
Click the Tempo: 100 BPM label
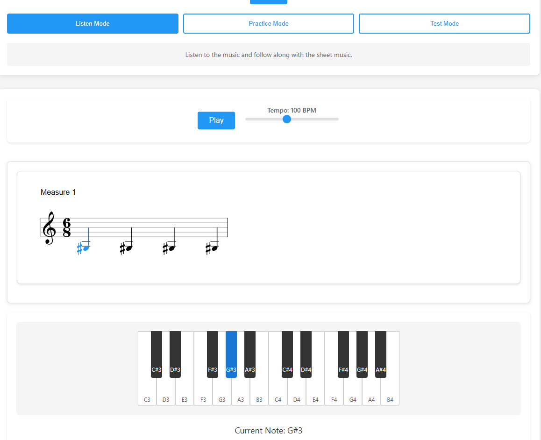(292, 110)
